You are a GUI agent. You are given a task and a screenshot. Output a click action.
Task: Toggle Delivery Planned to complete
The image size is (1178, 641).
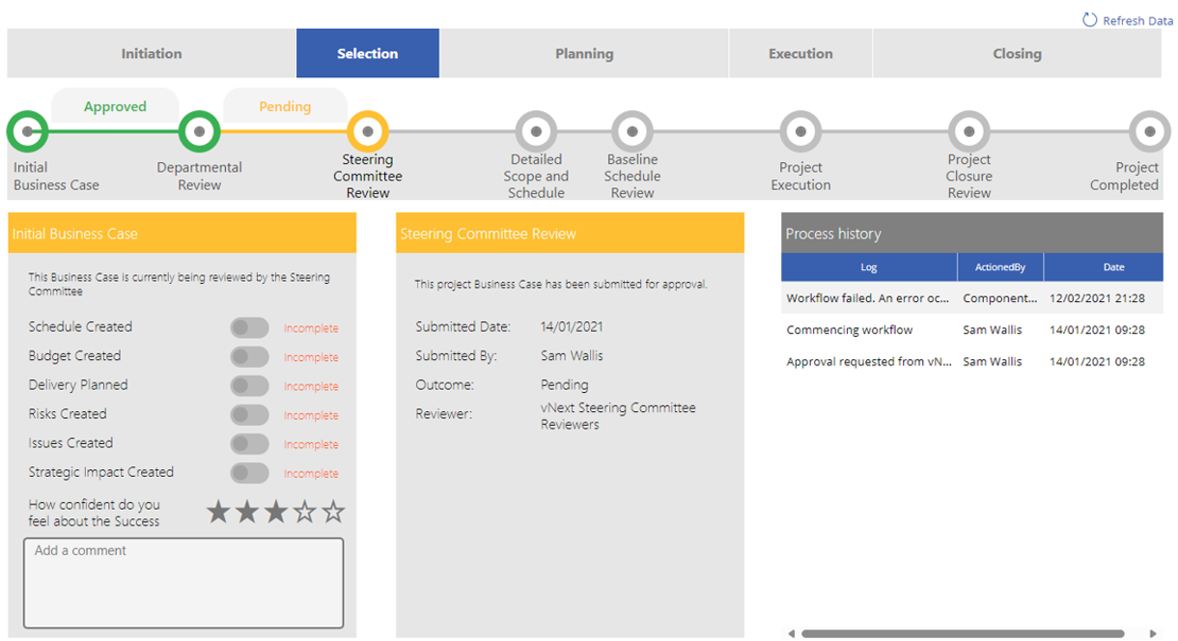[x=250, y=385]
